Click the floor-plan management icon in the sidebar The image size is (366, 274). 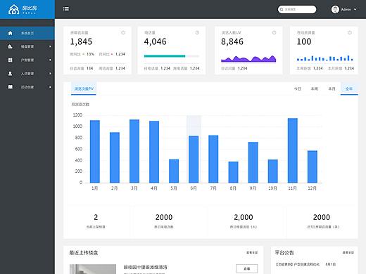[x=10, y=60]
